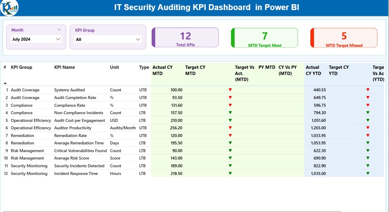Click the green MTD indicator for Average Remediation Time

click(230, 143)
